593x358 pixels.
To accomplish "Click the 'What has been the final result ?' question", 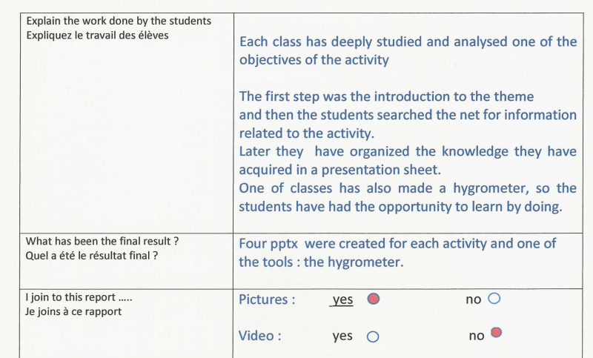I will click(x=102, y=242).
